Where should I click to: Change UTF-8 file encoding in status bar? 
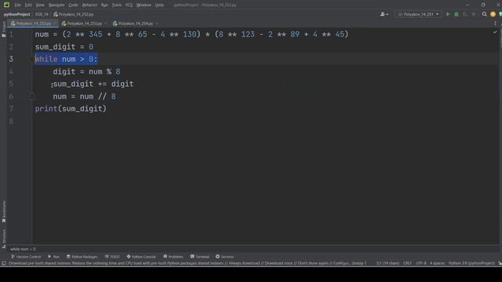(420, 263)
